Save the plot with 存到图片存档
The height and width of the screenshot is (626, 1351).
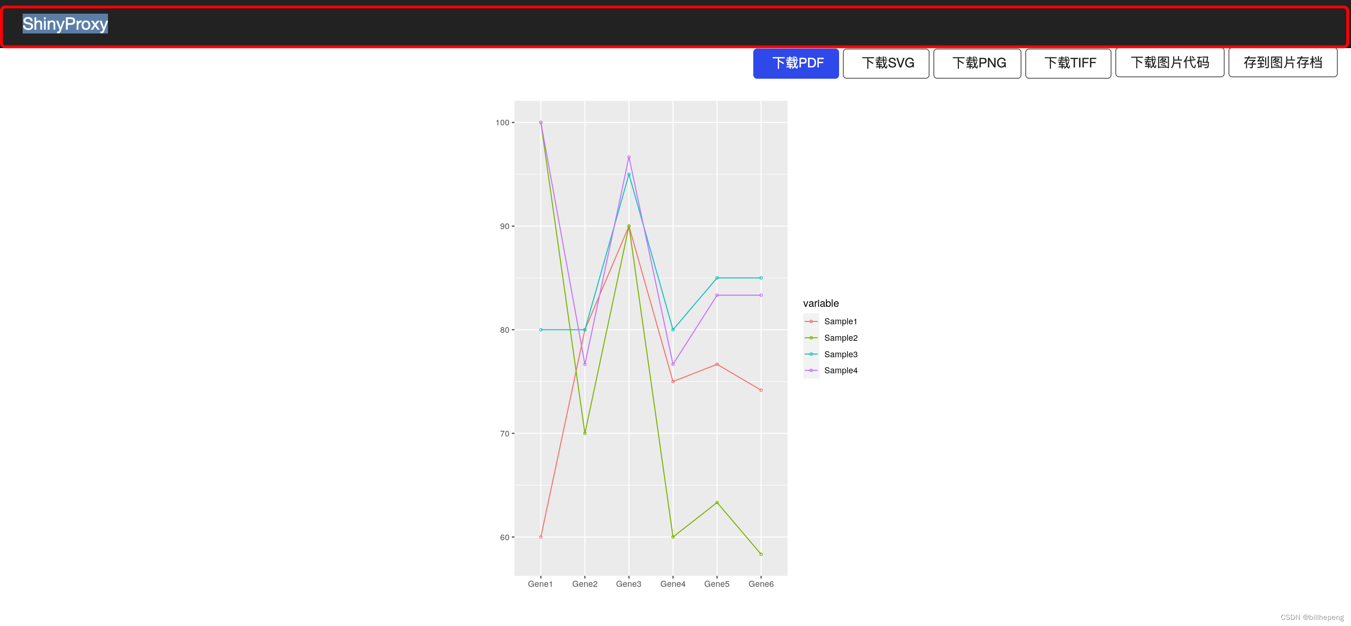tap(1282, 62)
